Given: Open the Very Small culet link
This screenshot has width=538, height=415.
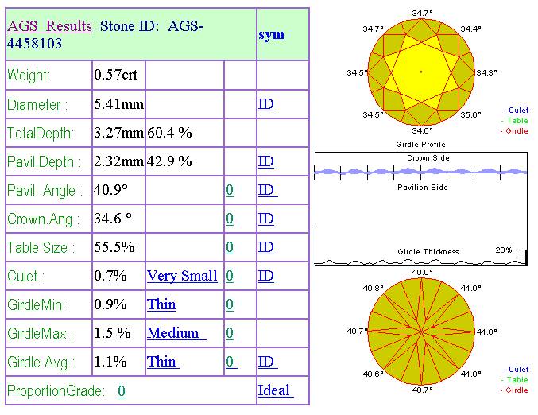Looking at the screenshot, I should [x=182, y=276].
